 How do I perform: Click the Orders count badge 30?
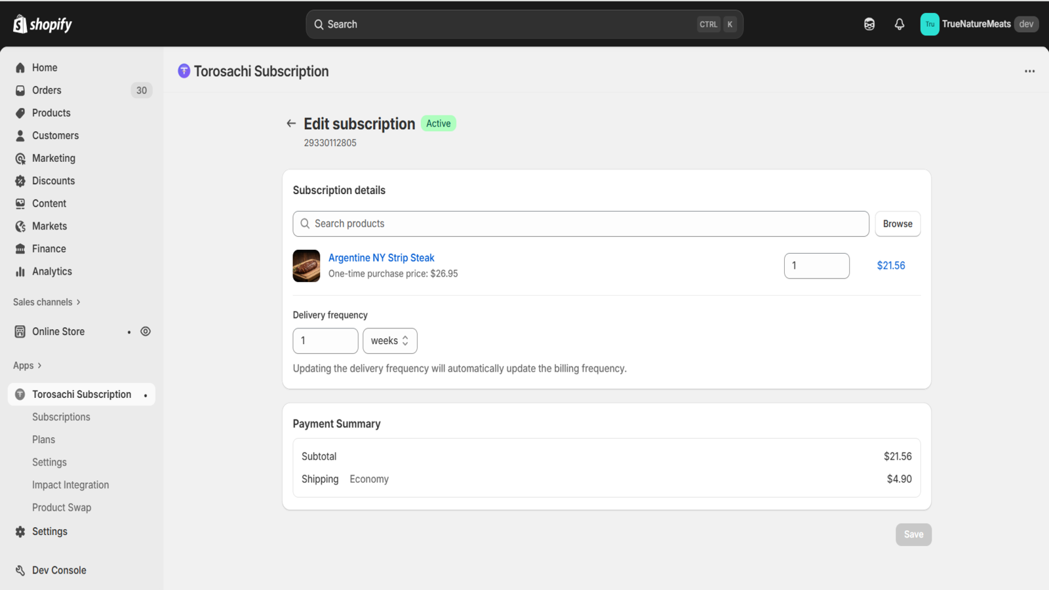[x=142, y=90]
